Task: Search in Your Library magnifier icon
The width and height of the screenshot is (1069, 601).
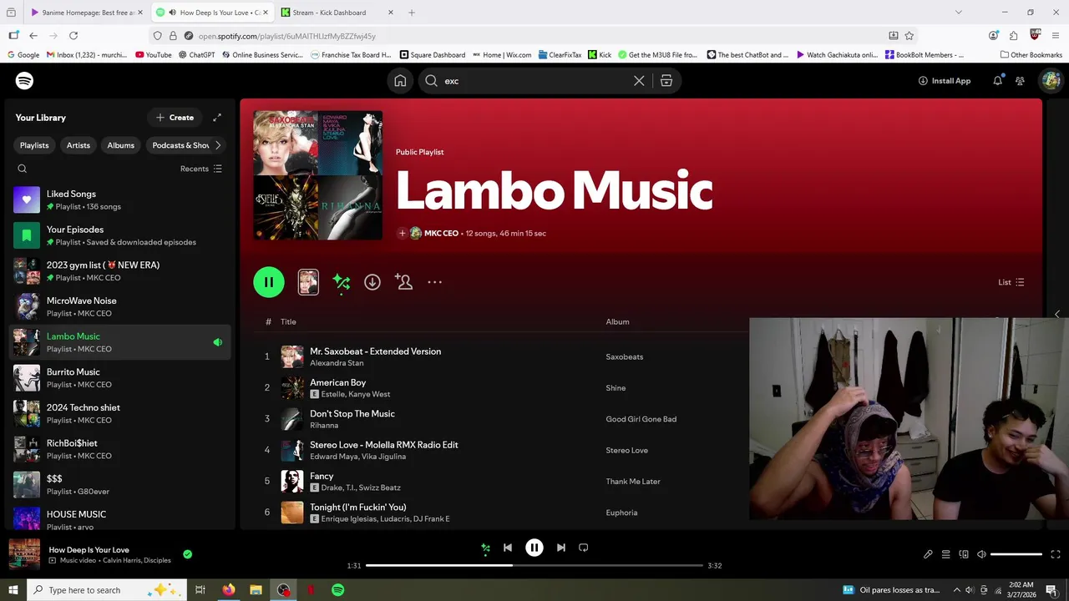Action: pyautogui.click(x=23, y=169)
